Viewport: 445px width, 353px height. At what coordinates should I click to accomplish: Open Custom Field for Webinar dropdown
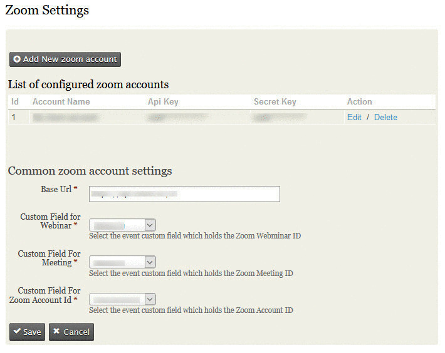coord(122,225)
